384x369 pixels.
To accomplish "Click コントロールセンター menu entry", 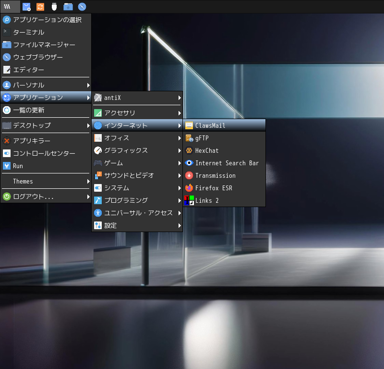I will point(44,153).
